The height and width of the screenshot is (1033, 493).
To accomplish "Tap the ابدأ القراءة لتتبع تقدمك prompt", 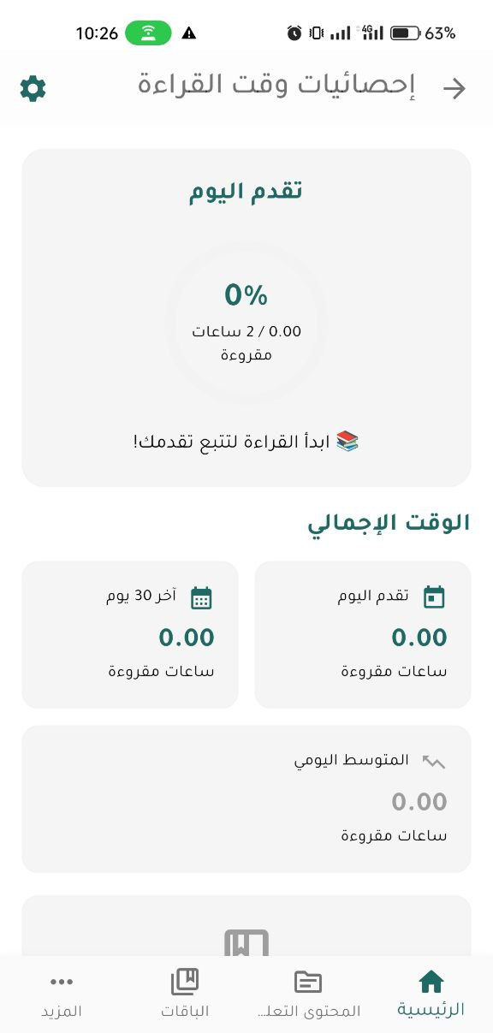I will [x=246, y=440].
